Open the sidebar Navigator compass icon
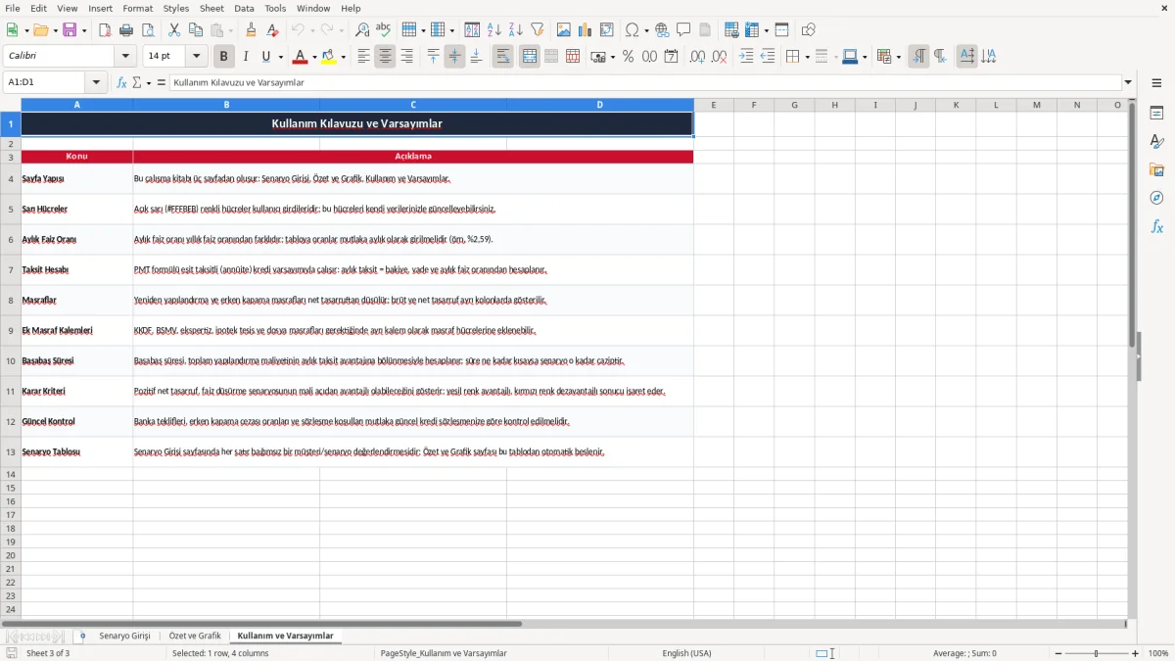Screen dimensions: 1175x661 click(x=1156, y=198)
